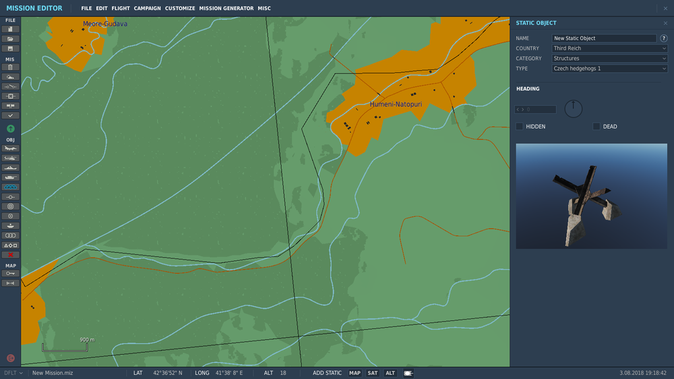Click the heading compass dial

(573, 109)
